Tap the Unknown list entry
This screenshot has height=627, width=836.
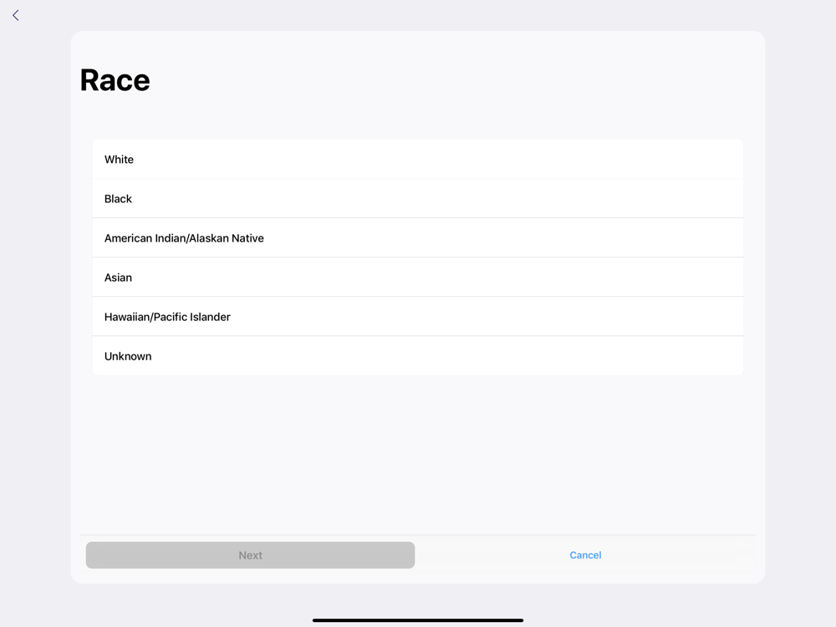[x=417, y=356]
